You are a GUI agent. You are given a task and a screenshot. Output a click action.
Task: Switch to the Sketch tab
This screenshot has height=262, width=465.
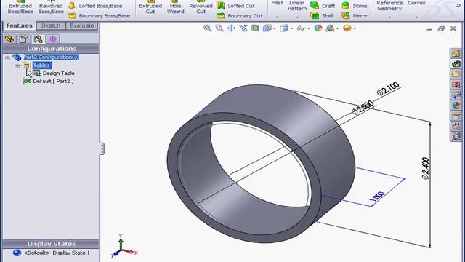(x=51, y=26)
